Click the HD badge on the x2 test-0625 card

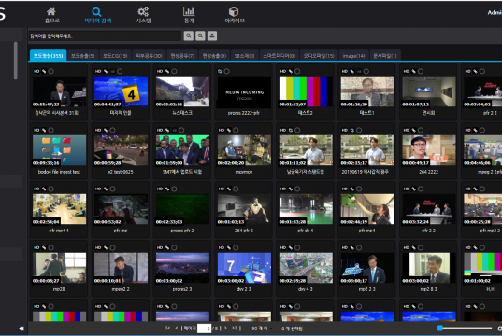tap(98, 130)
